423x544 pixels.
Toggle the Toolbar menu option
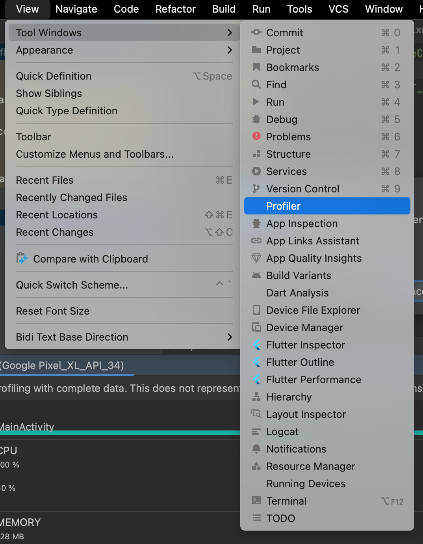click(x=34, y=137)
